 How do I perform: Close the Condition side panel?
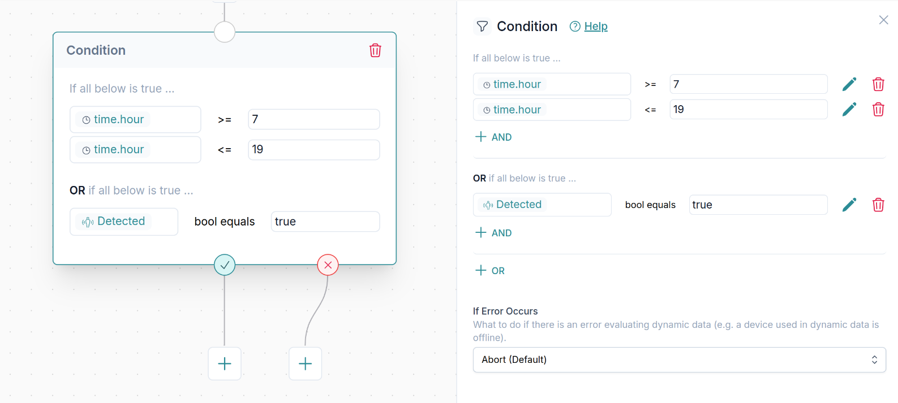click(x=883, y=20)
